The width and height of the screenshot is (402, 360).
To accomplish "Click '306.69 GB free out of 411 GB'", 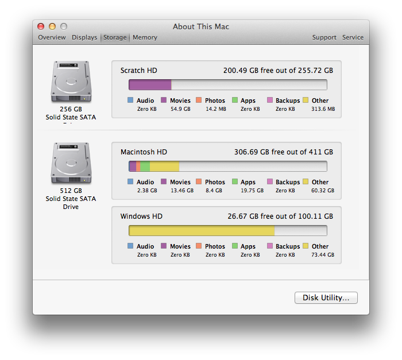I will coord(284,152).
